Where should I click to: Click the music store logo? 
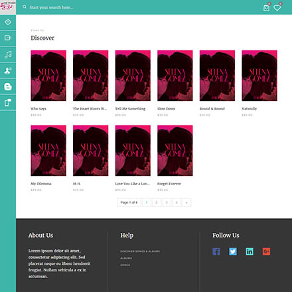(x=8, y=7)
